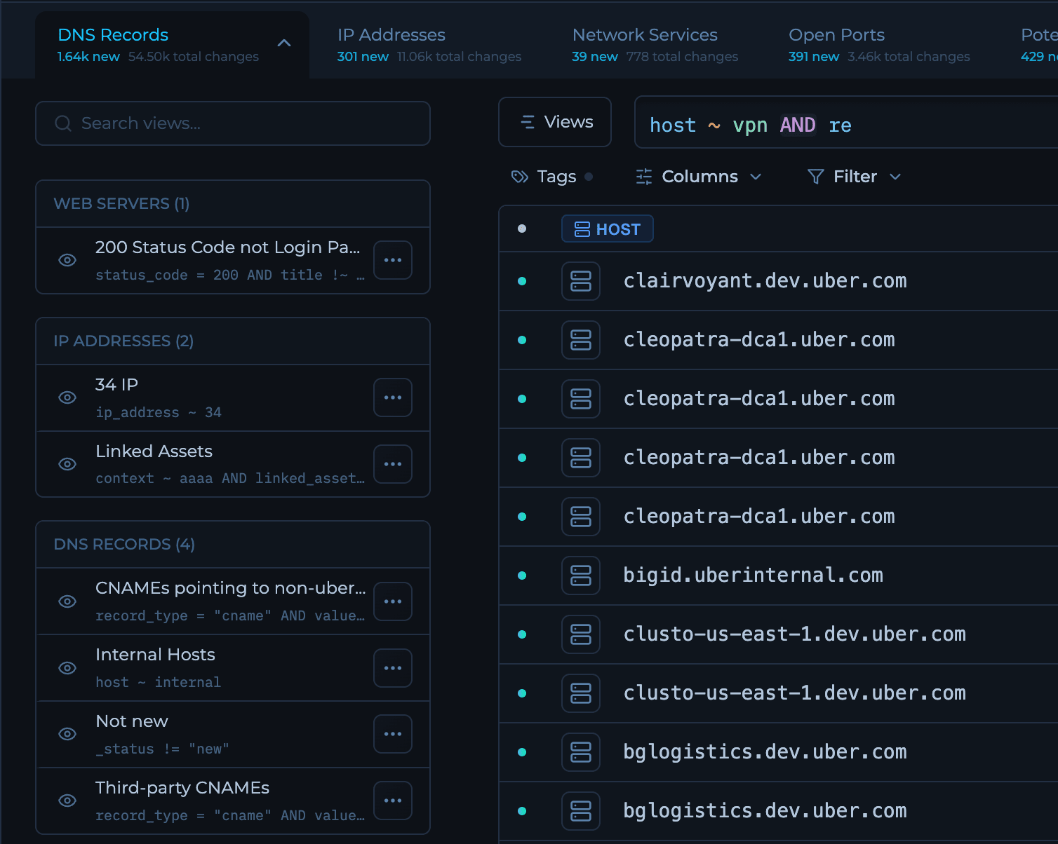This screenshot has height=844, width=1058.
Task: Select query text ip_address ~ 34
Action: pos(159,413)
